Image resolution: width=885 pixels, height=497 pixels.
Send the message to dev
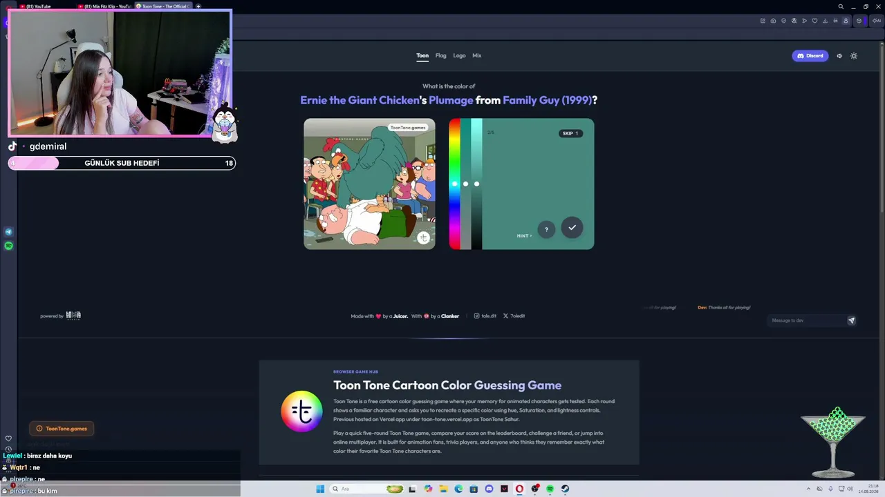tap(851, 320)
